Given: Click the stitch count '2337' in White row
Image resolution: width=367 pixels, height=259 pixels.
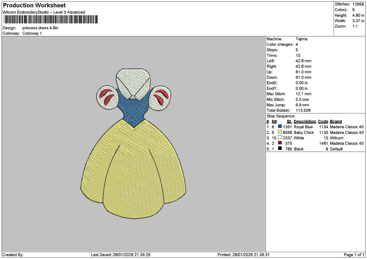Looking at the screenshot, I should pyautogui.click(x=288, y=138).
